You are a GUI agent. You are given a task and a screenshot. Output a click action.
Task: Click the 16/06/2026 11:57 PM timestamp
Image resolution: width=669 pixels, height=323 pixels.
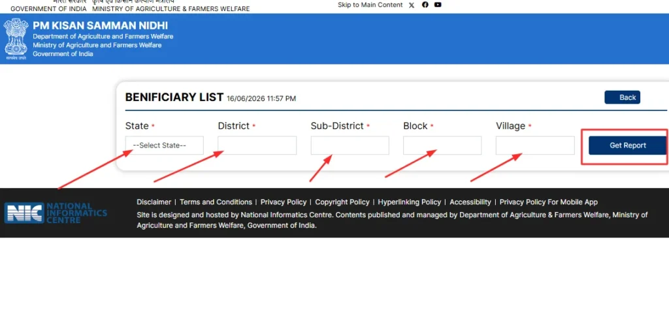[x=261, y=99]
